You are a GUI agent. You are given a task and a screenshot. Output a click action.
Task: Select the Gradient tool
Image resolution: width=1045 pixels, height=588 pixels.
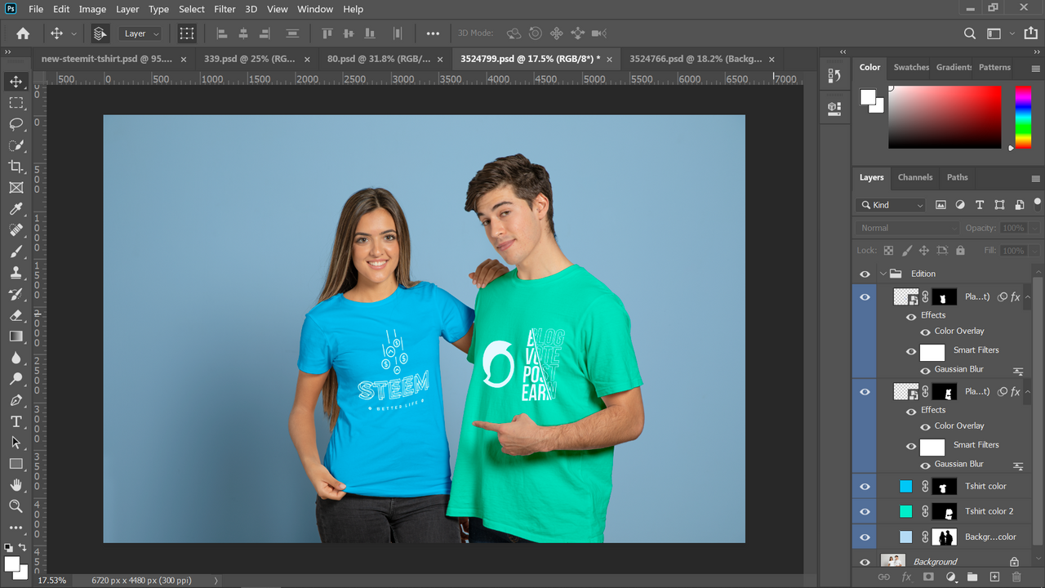[x=16, y=336]
